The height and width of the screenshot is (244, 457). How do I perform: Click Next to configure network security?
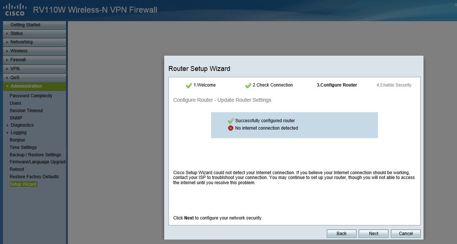[x=374, y=234]
